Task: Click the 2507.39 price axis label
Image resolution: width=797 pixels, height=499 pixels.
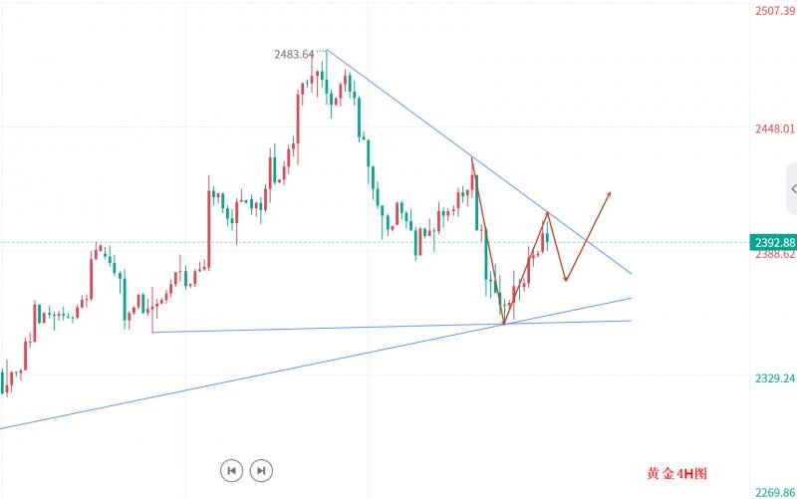Action: pos(773,10)
